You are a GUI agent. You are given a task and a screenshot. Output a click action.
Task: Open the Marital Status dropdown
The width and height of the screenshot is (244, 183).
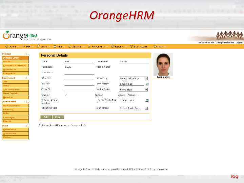(x=134, y=89)
